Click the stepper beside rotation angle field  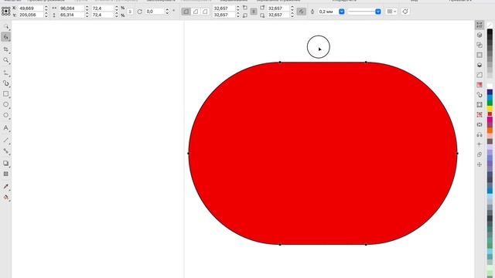coord(167,12)
